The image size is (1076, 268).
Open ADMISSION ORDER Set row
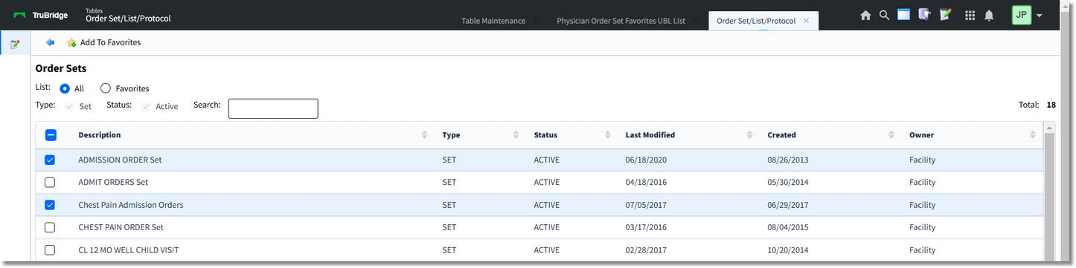(x=539, y=160)
